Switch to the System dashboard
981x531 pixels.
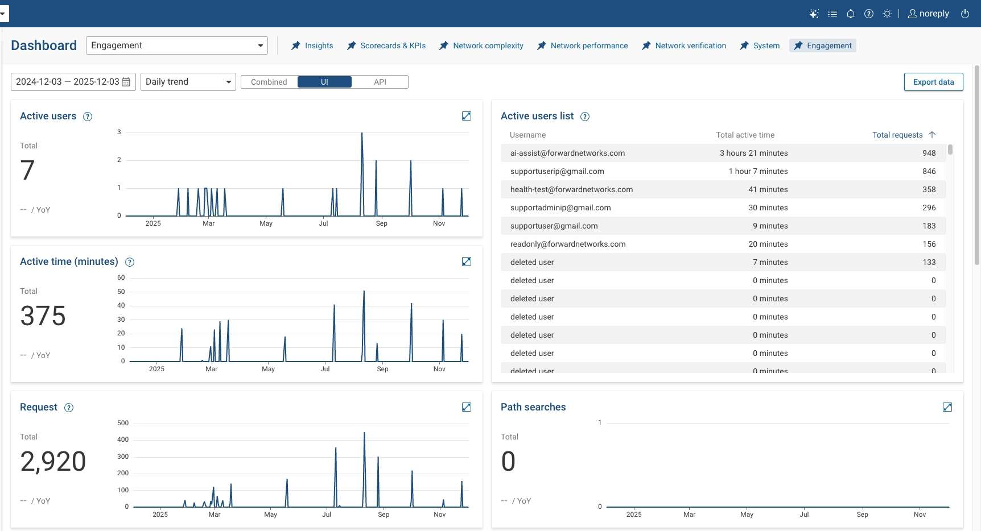click(x=765, y=45)
